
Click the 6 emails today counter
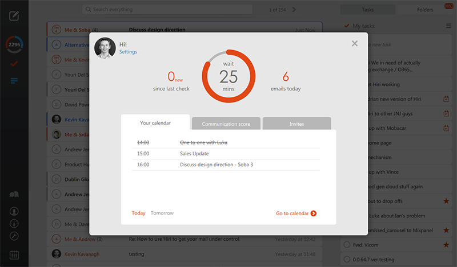[x=286, y=81]
